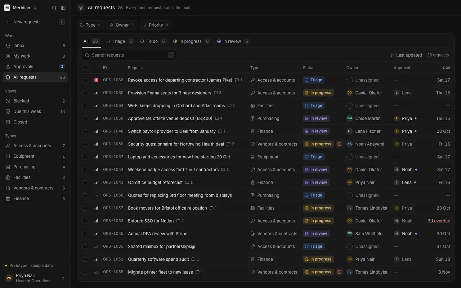Screen dimensions: 461x288
Task: Click key icon in OPS-1044 Type cell
Action: [x=253, y=170]
